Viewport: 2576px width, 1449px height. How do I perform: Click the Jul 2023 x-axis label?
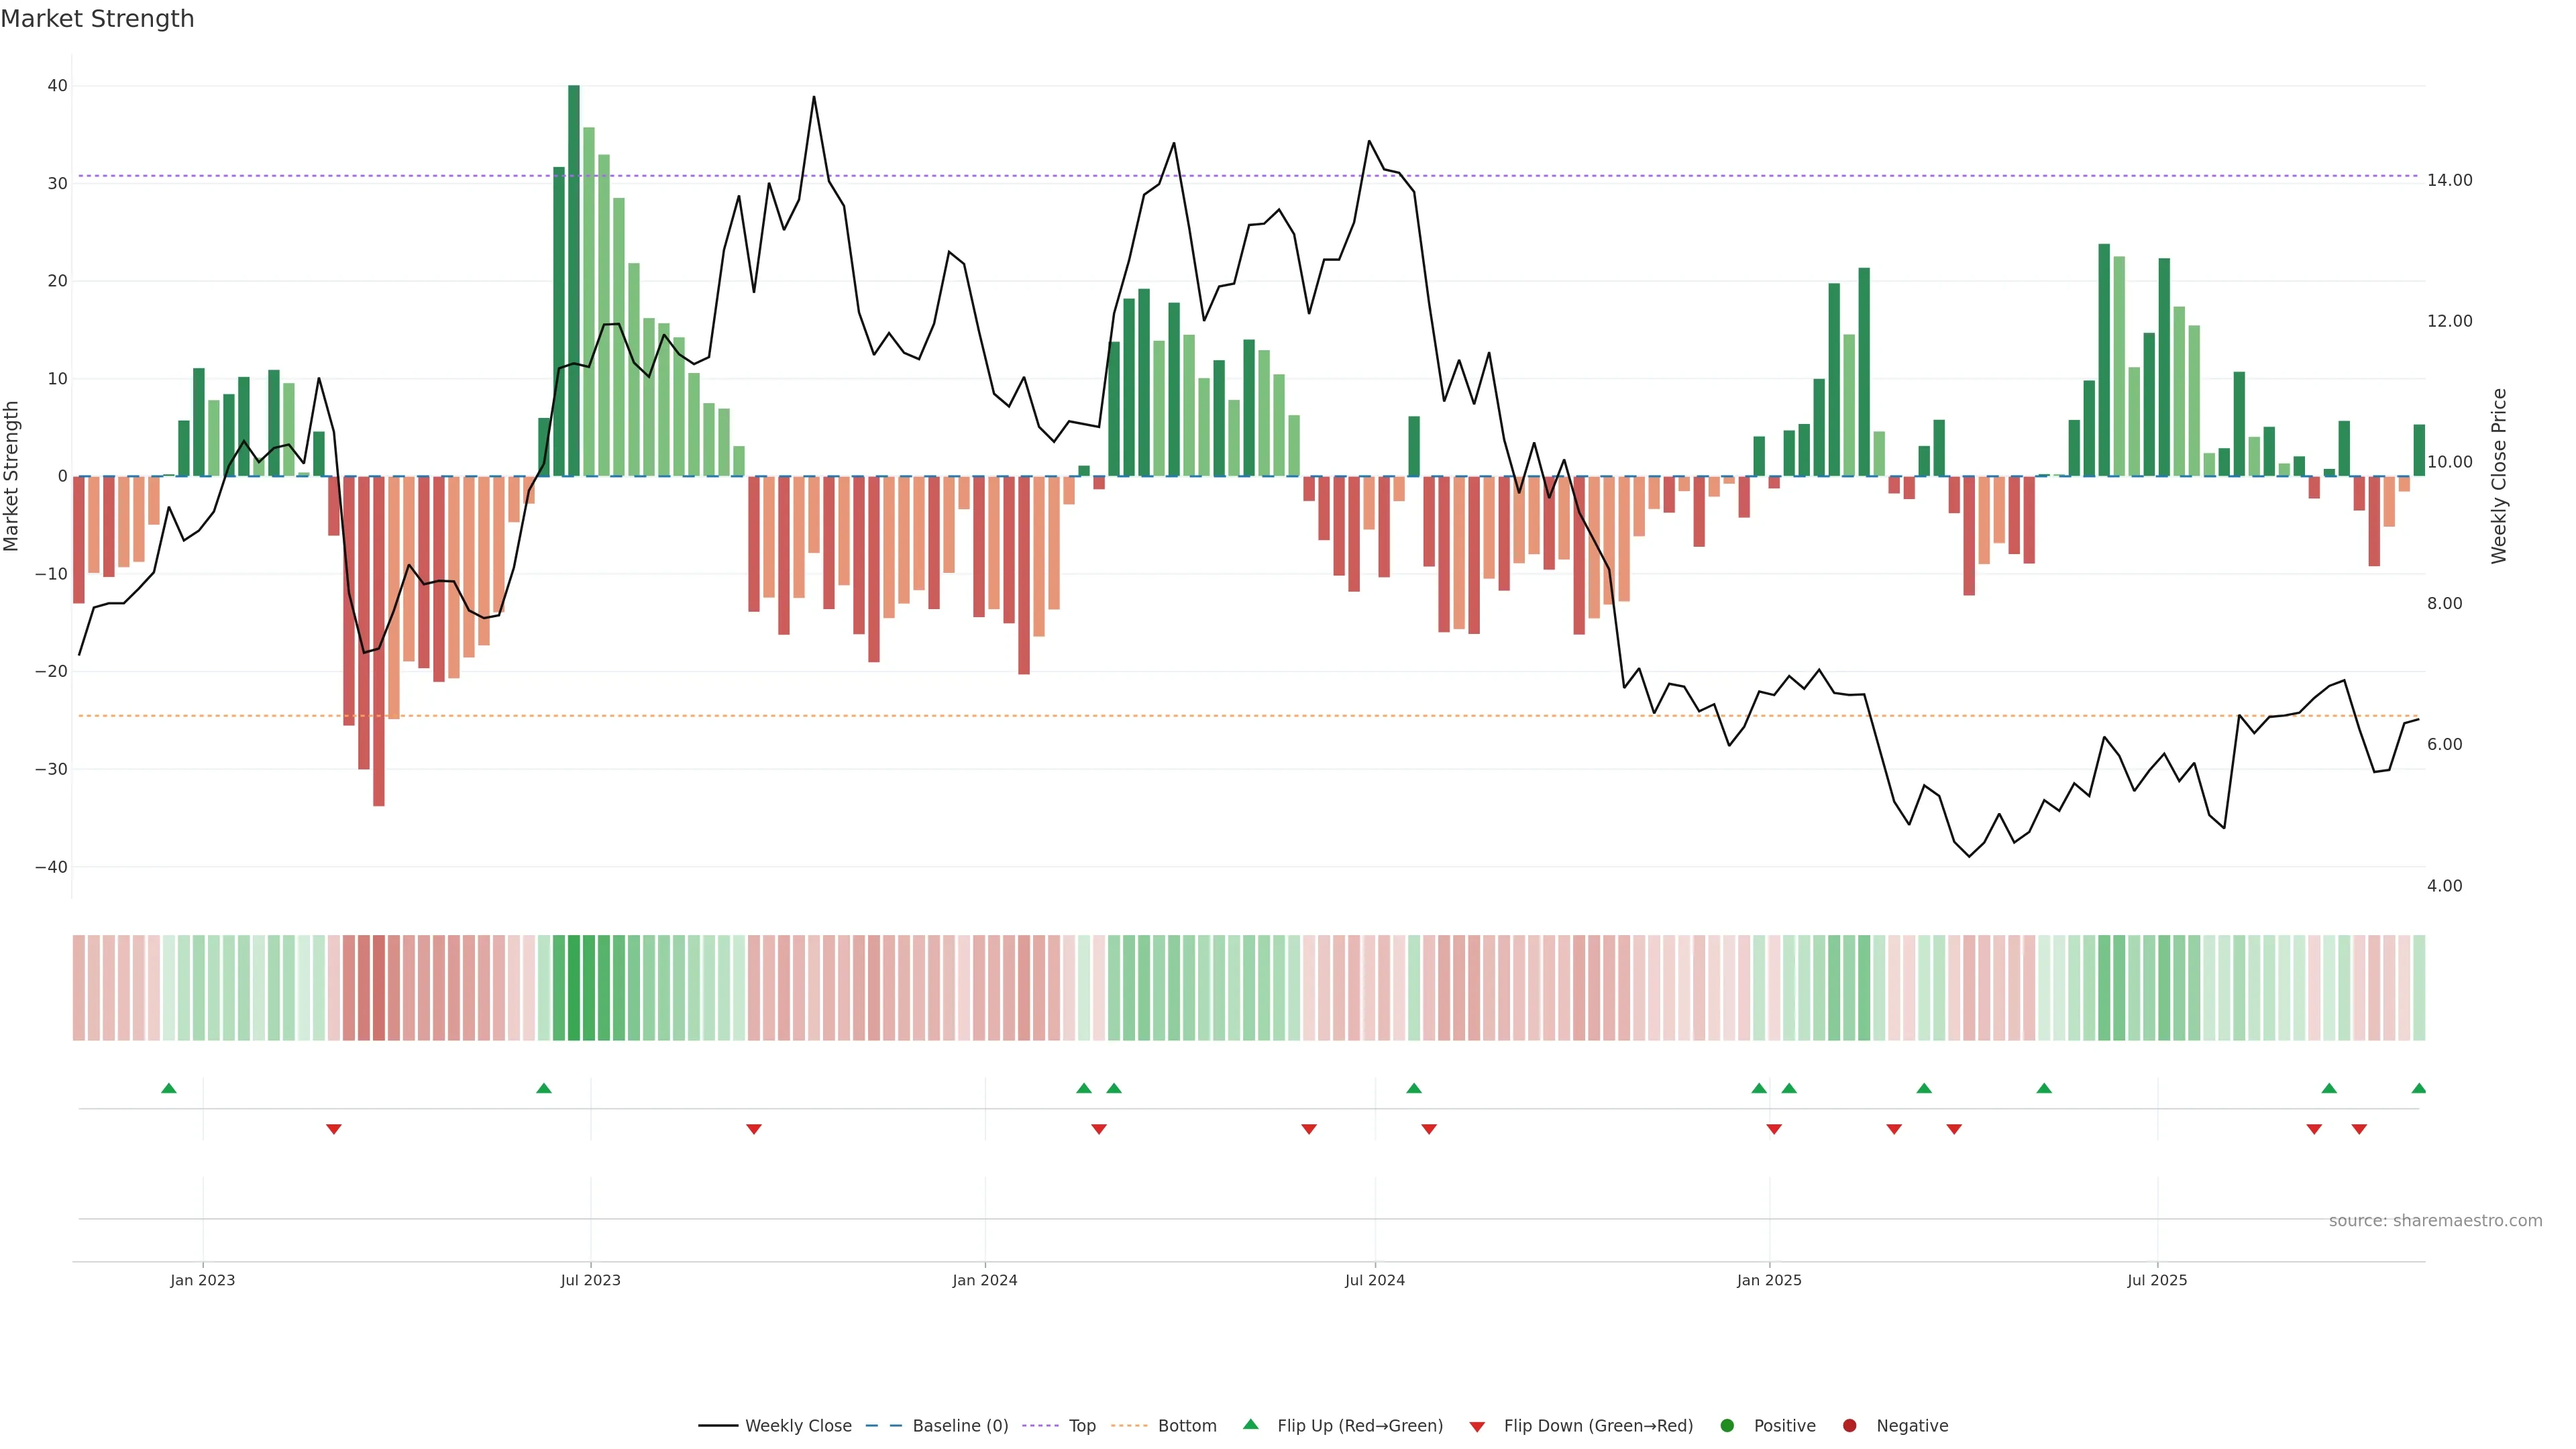(x=590, y=1280)
